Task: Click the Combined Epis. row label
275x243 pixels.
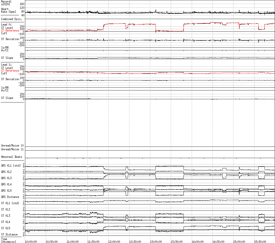Action: coord(11,19)
